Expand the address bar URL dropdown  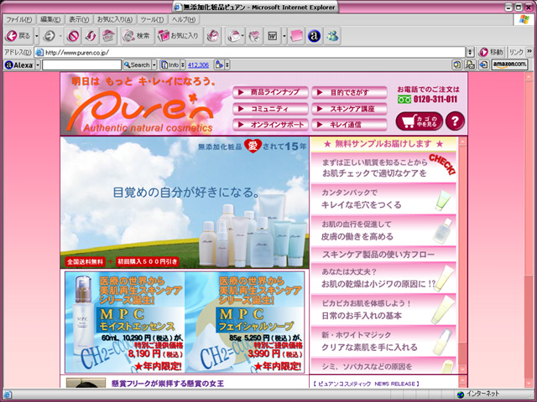(471, 52)
